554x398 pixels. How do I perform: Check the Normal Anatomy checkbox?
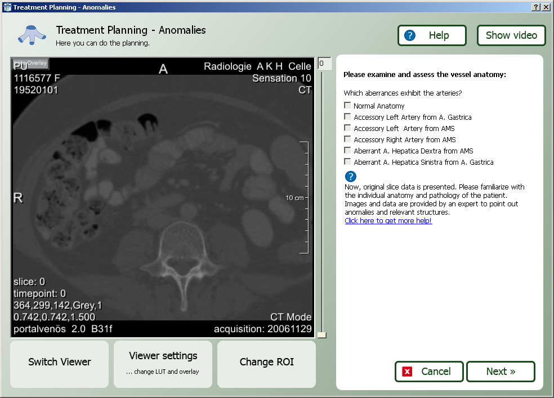[x=347, y=106]
